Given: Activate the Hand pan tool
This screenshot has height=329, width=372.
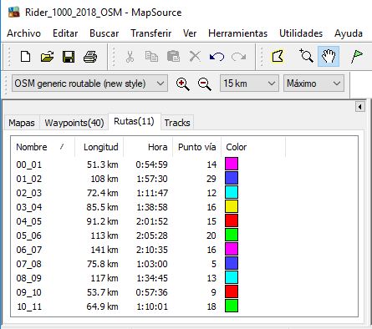Looking at the screenshot, I should click(329, 56).
